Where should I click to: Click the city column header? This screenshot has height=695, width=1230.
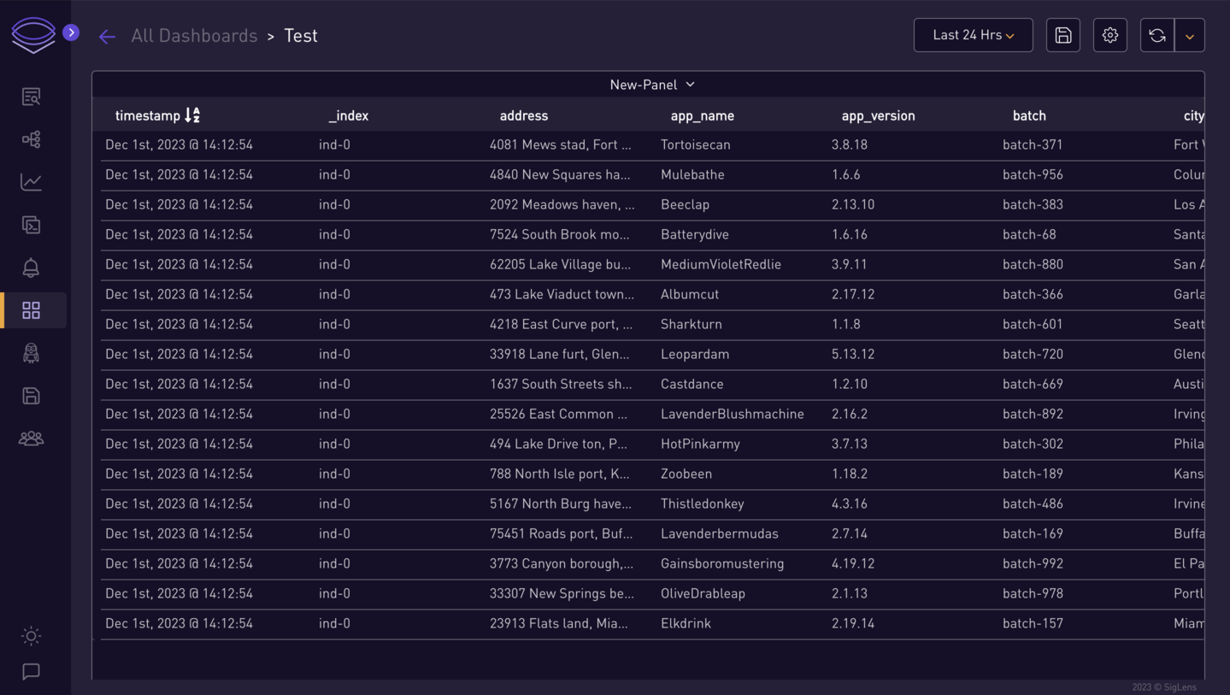[1194, 115]
